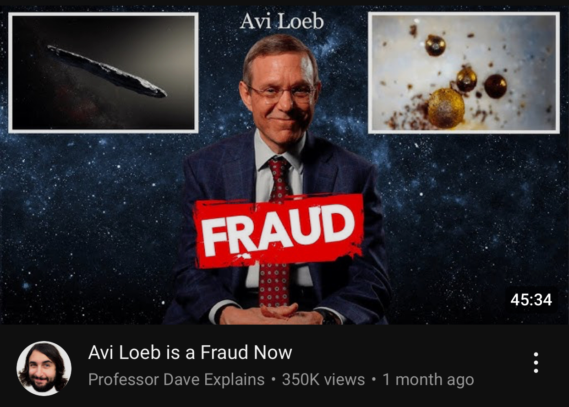Open video titled Avi Loeb is a Fraud Now
The image size is (569, 407).
coord(190,353)
